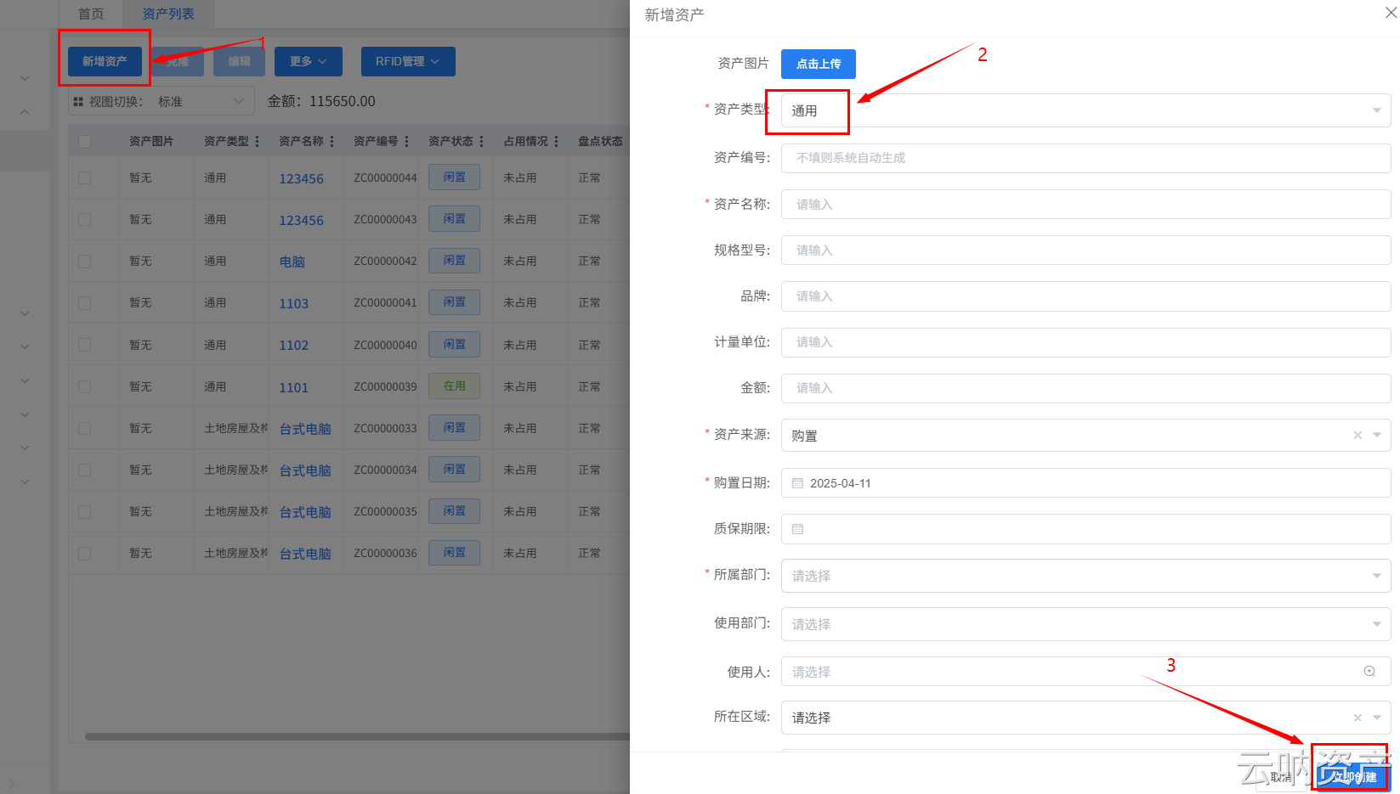The image size is (1400, 794).
Task: Click the 金额 input field
Action: 1085,387
